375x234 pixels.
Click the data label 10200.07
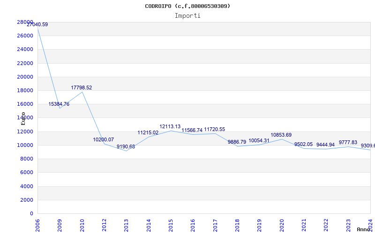[103, 139]
